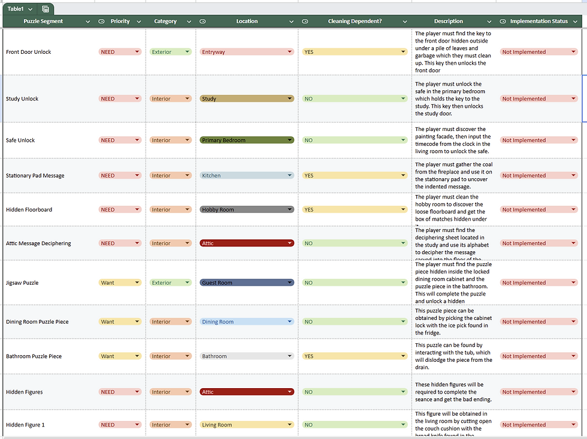Open the Category column header menu arrow

189,22
